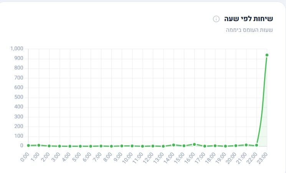This screenshot has height=173, width=286.
Task: Click the data point at 1:00
Action: click(39, 145)
